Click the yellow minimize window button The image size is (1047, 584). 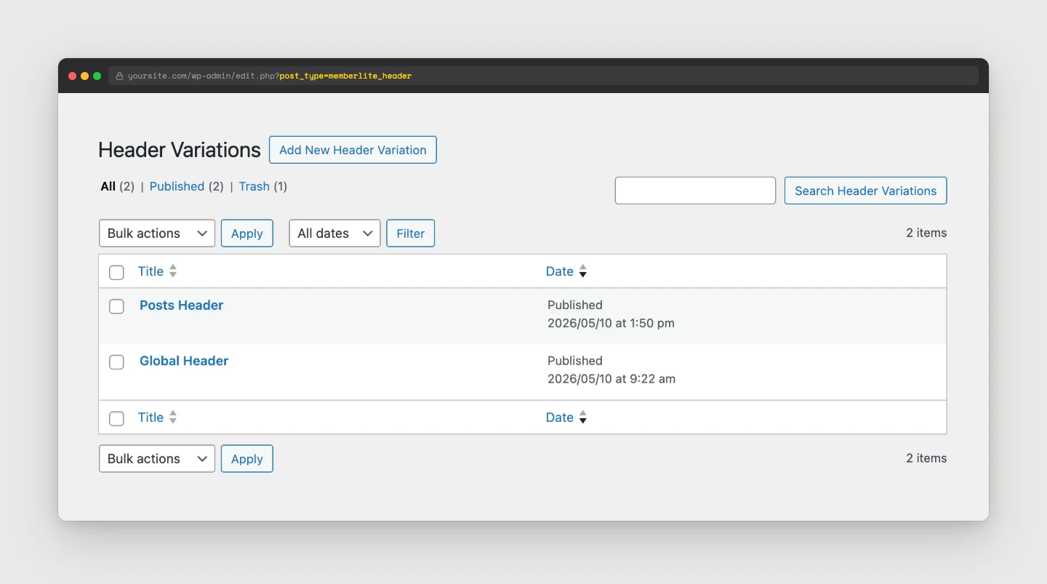(x=84, y=76)
